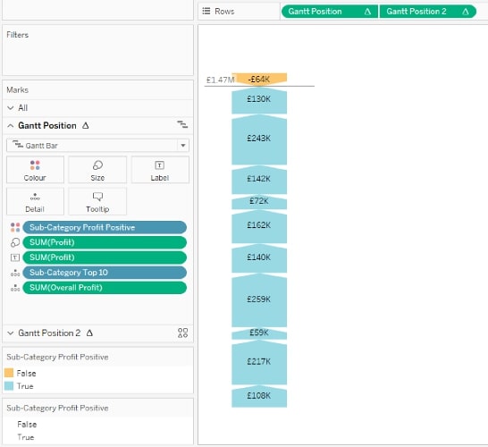Viewport: 488px width, 447px height.
Task: Open the Size marks card button
Action: pyautogui.click(x=97, y=170)
